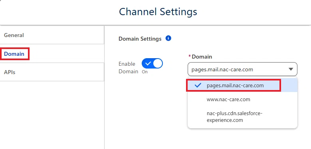The width and height of the screenshot is (311, 149).
Task: Click the Domain Settings section heading
Action: (140, 39)
